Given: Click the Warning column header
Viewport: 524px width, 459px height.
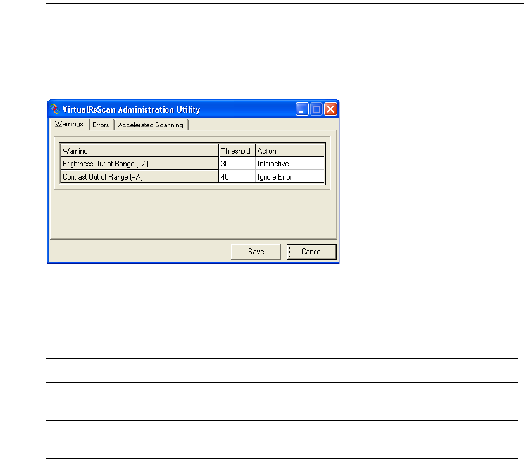Looking at the screenshot, I should [140, 150].
